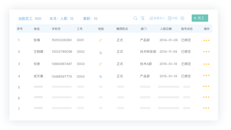Click the 技术A部 department cell
This screenshot has width=231, height=130.
[x=146, y=64]
